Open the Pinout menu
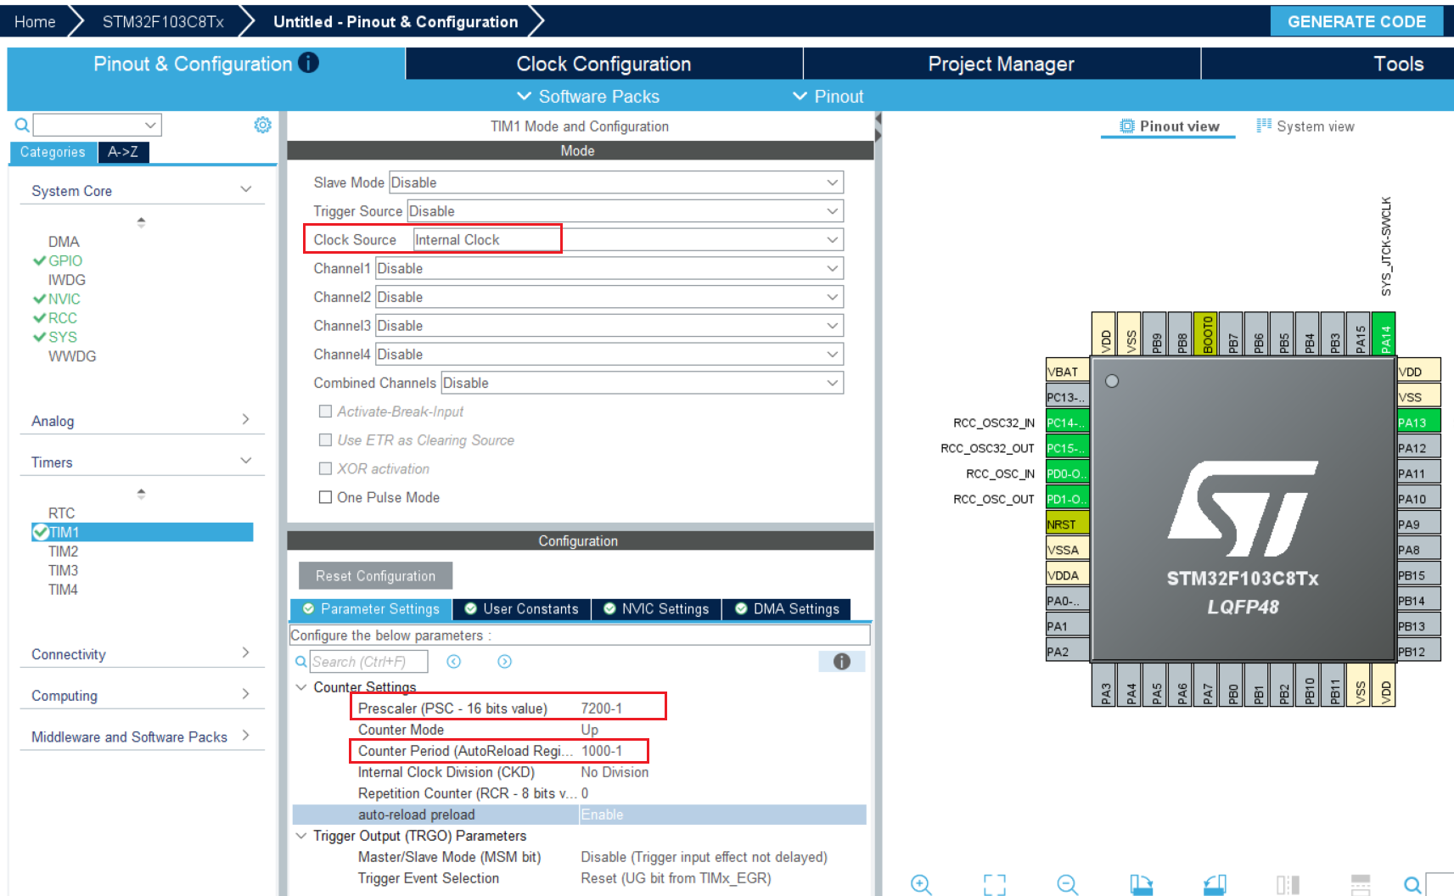The width and height of the screenshot is (1454, 896). (828, 96)
